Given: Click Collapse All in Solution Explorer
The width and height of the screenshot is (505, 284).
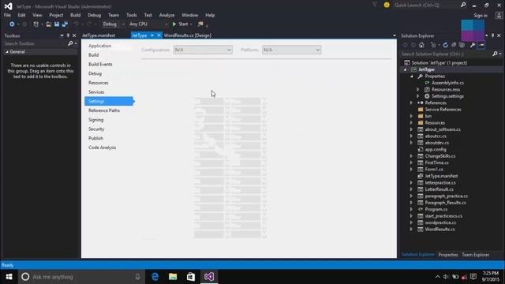Looking at the screenshot, I should tap(454, 45).
